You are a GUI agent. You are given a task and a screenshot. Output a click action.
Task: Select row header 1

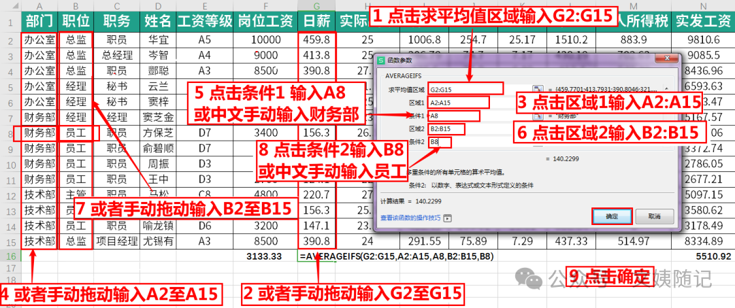(x=10, y=20)
